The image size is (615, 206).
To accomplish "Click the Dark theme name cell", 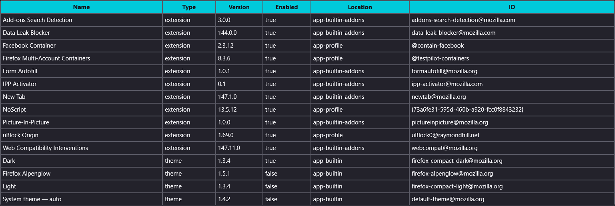I will point(9,161).
